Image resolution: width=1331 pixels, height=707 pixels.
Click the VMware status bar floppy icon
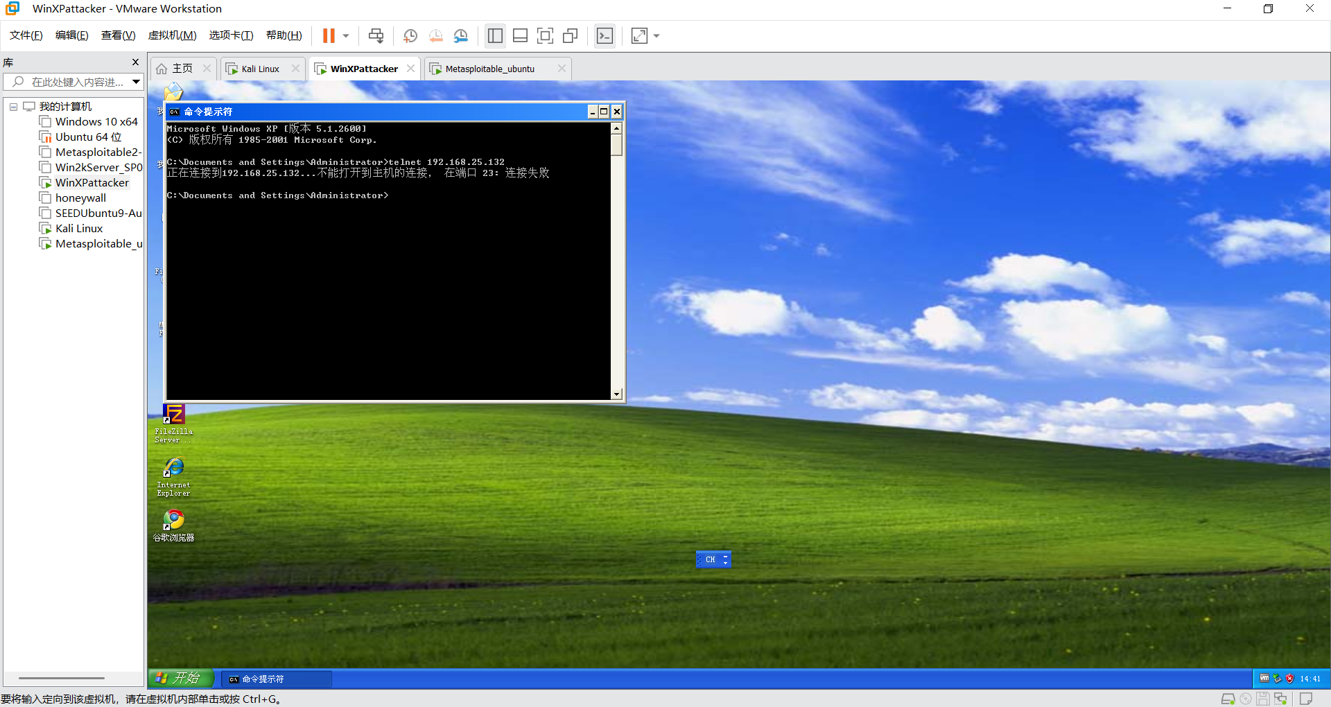click(x=1263, y=699)
